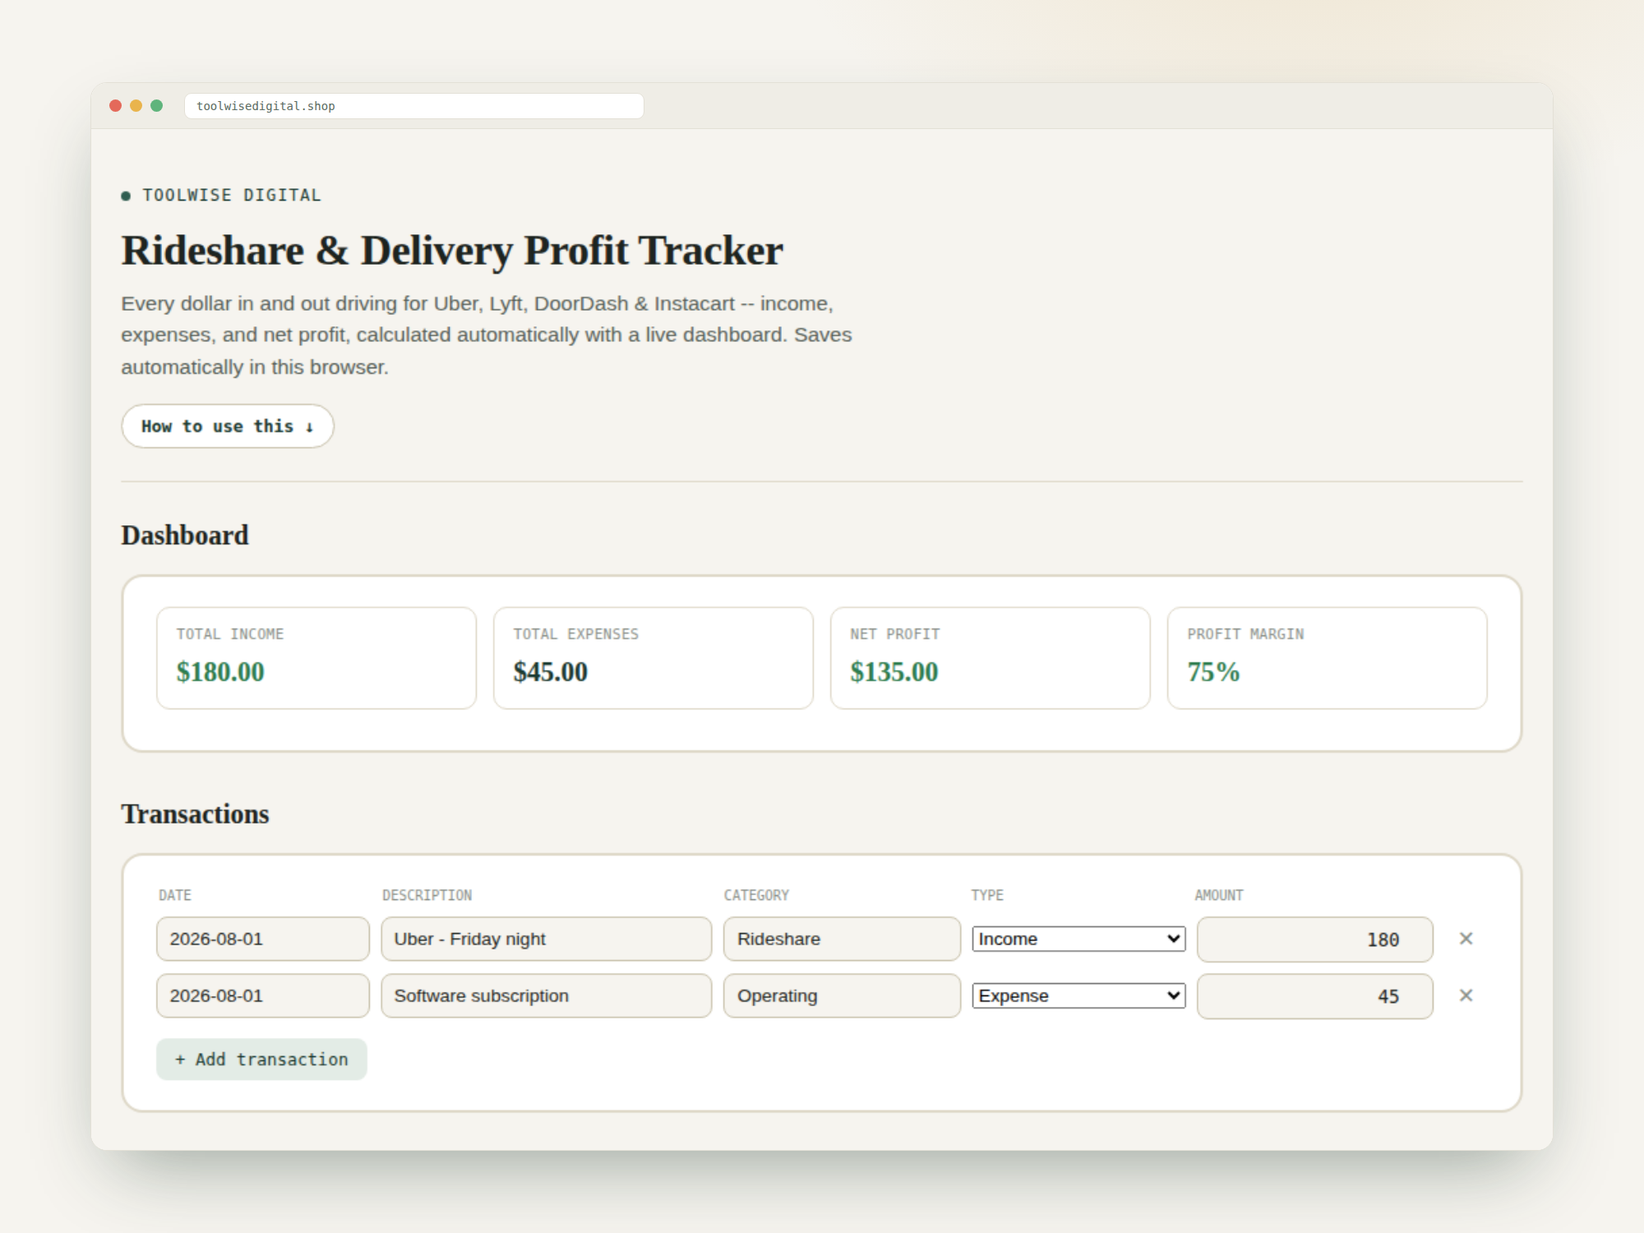1644x1233 pixels.
Task: Click the TYPE column header
Action: tap(987, 895)
